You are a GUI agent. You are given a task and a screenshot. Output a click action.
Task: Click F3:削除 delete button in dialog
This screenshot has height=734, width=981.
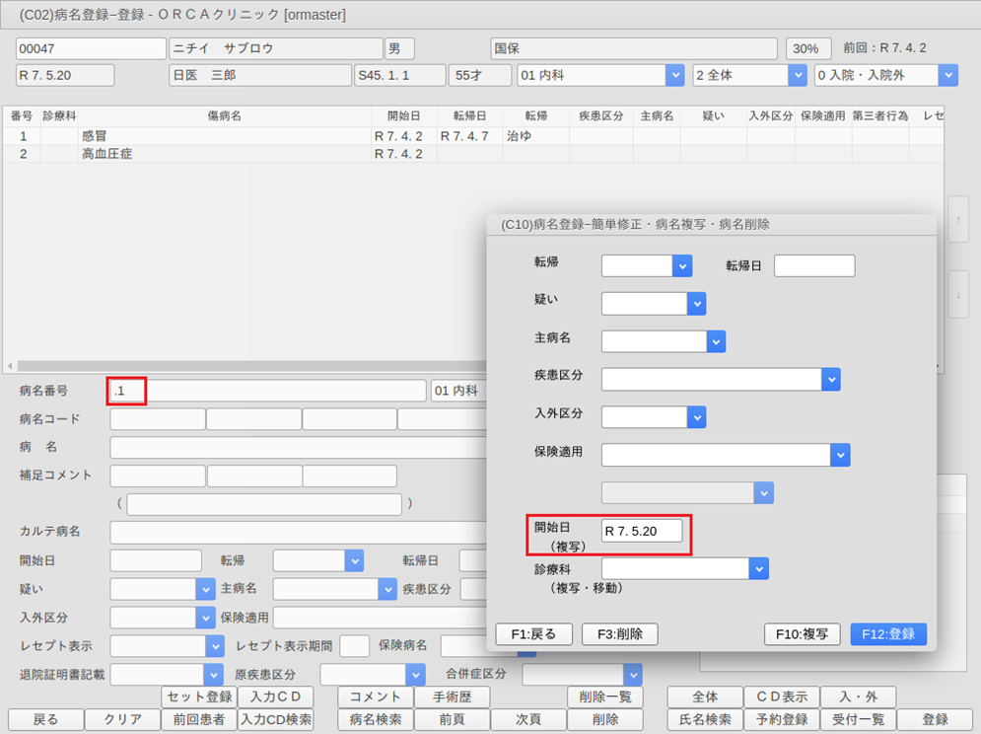point(619,634)
